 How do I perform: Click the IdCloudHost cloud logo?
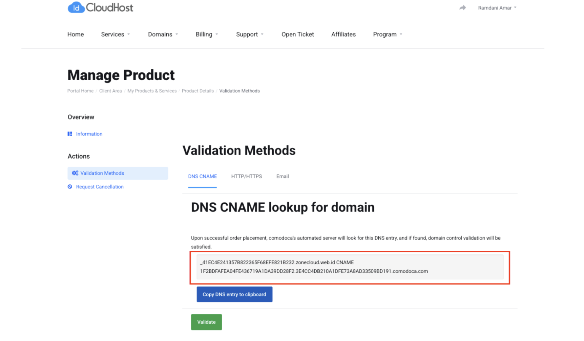[100, 7]
